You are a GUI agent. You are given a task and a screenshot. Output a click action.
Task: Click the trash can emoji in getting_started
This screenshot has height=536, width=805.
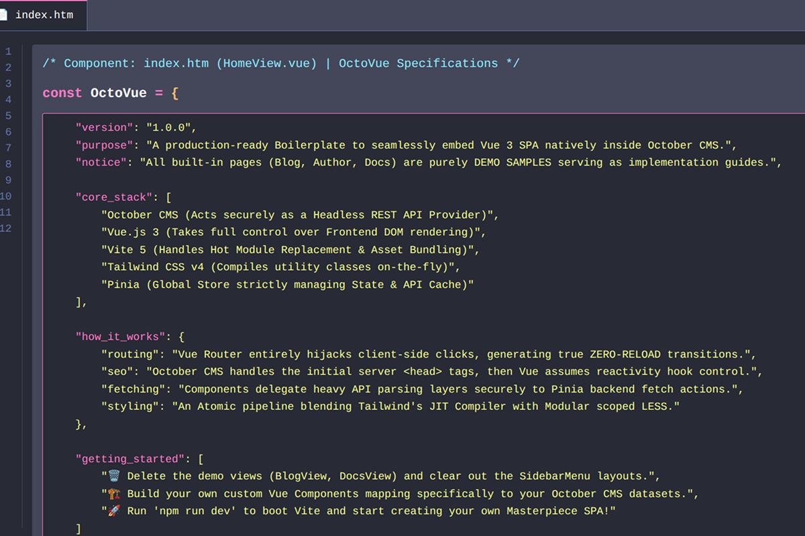pos(114,476)
